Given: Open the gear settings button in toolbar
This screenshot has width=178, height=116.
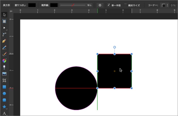Looking at the screenshot, I should pos(100,5).
